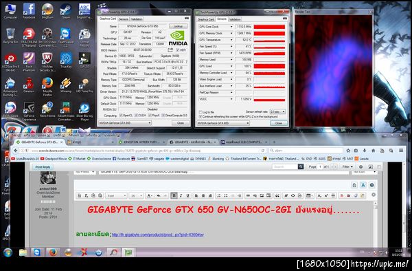Toggle Continue refreshing in background checkbox
Viewport: 412px width, 271px height.
pos(201,116)
